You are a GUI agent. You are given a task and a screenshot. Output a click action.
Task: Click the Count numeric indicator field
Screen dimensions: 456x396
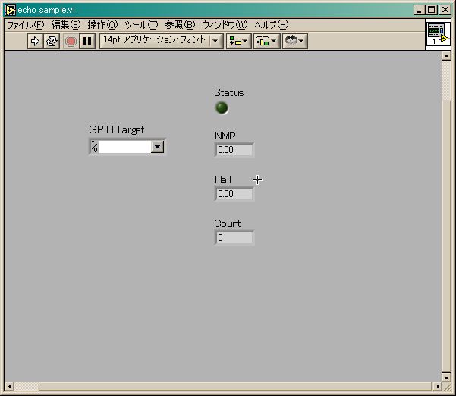click(234, 238)
